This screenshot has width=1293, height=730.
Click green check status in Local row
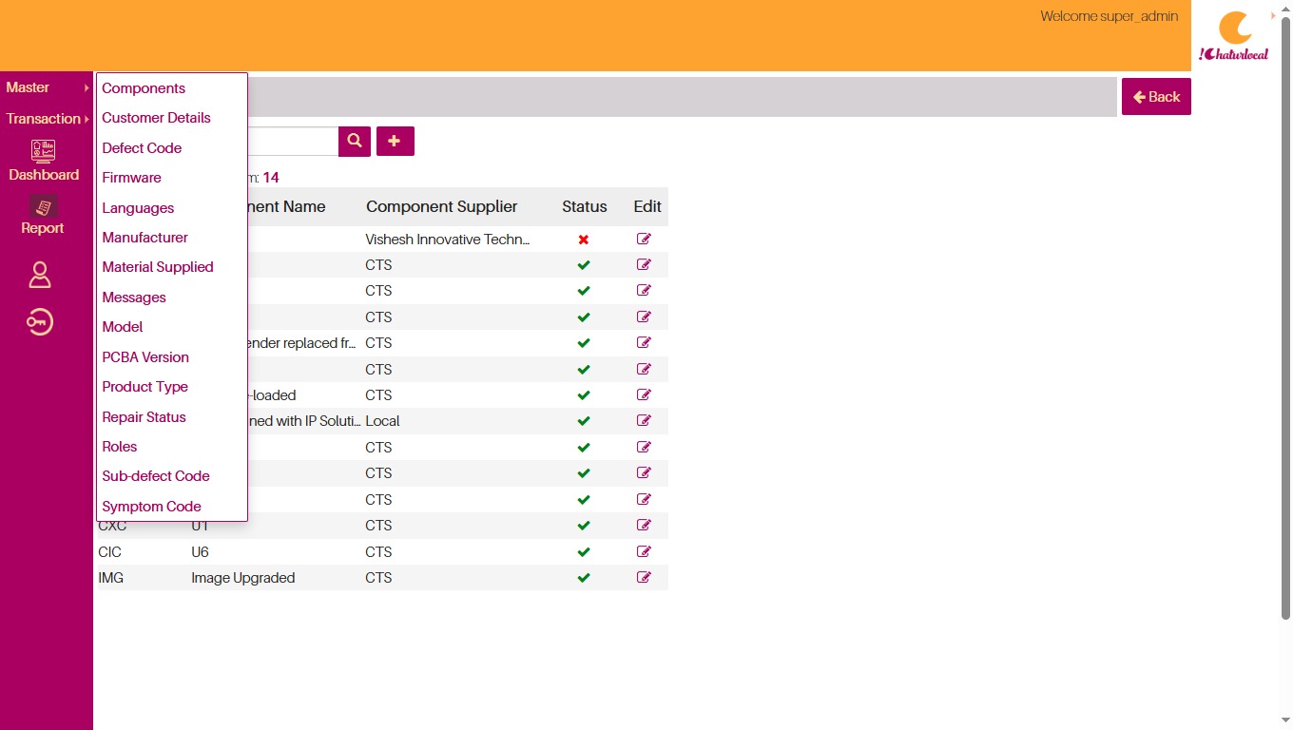click(x=584, y=421)
